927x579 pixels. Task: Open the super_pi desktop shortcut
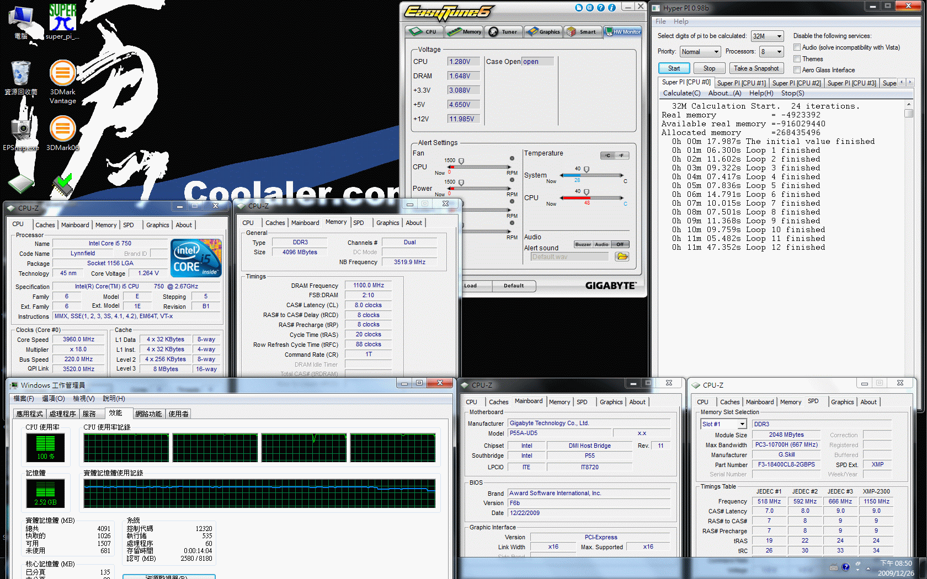tap(62, 21)
